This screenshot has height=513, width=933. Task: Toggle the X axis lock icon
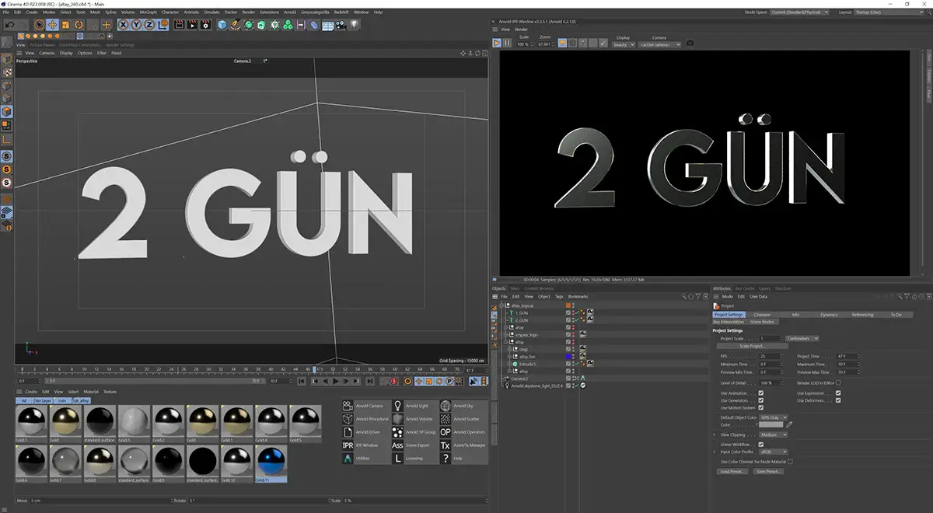point(124,24)
